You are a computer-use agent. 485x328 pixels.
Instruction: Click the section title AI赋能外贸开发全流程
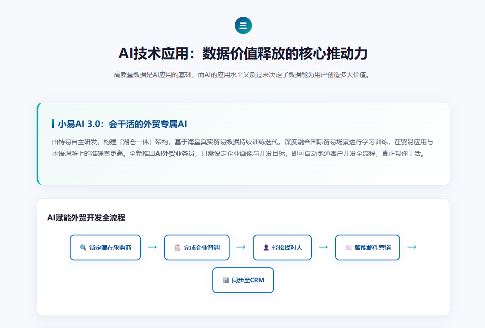point(86,218)
